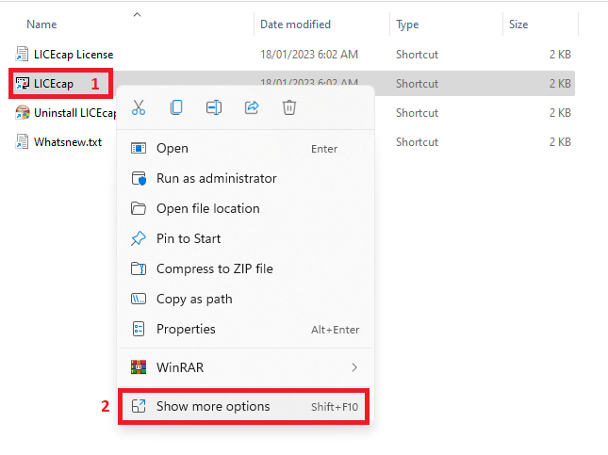The width and height of the screenshot is (608, 455).
Task: Click the path icon beside Copy as path
Action: tap(139, 299)
